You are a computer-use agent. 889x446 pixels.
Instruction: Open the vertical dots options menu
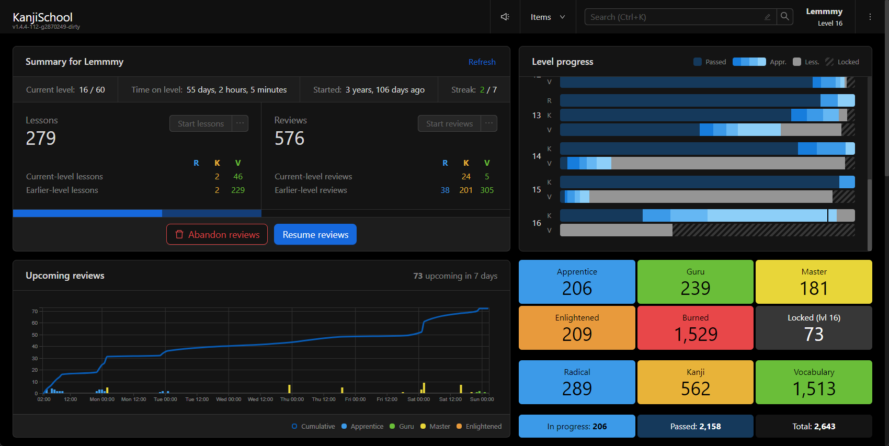tap(870, 17)
